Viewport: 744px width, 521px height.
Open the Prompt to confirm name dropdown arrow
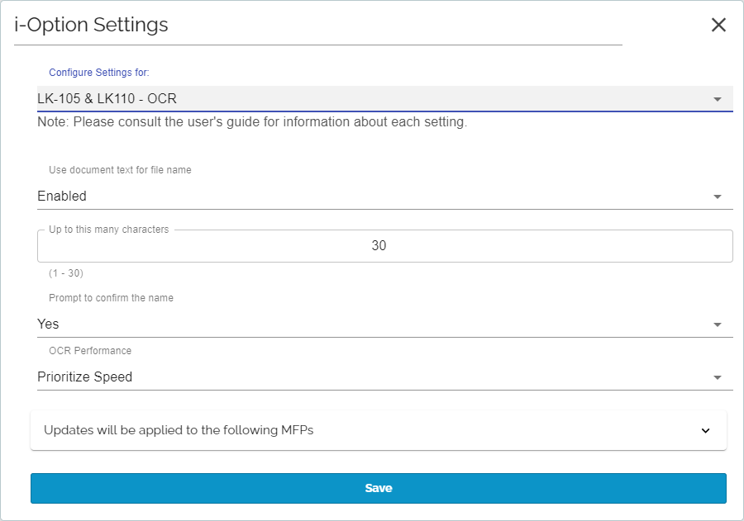click(717, 324)
